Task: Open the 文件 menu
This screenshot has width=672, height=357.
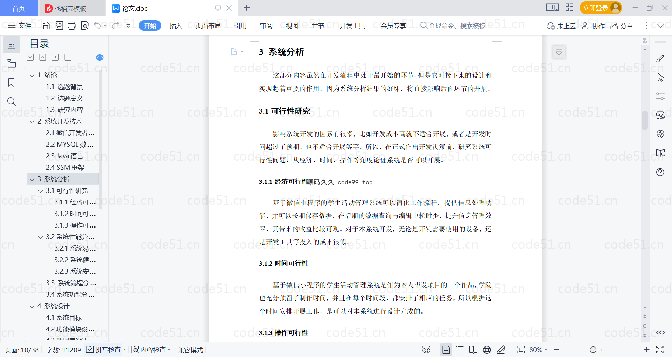Action: [x=20, y=26]
